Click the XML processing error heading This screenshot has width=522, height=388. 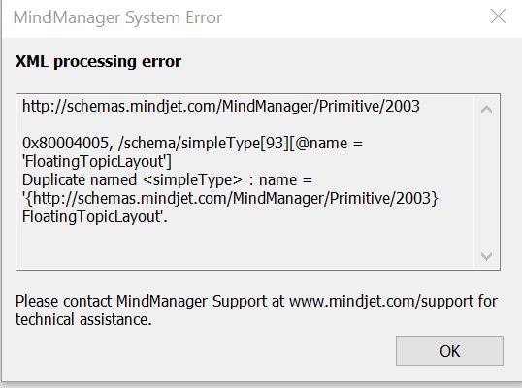[98, 61]
